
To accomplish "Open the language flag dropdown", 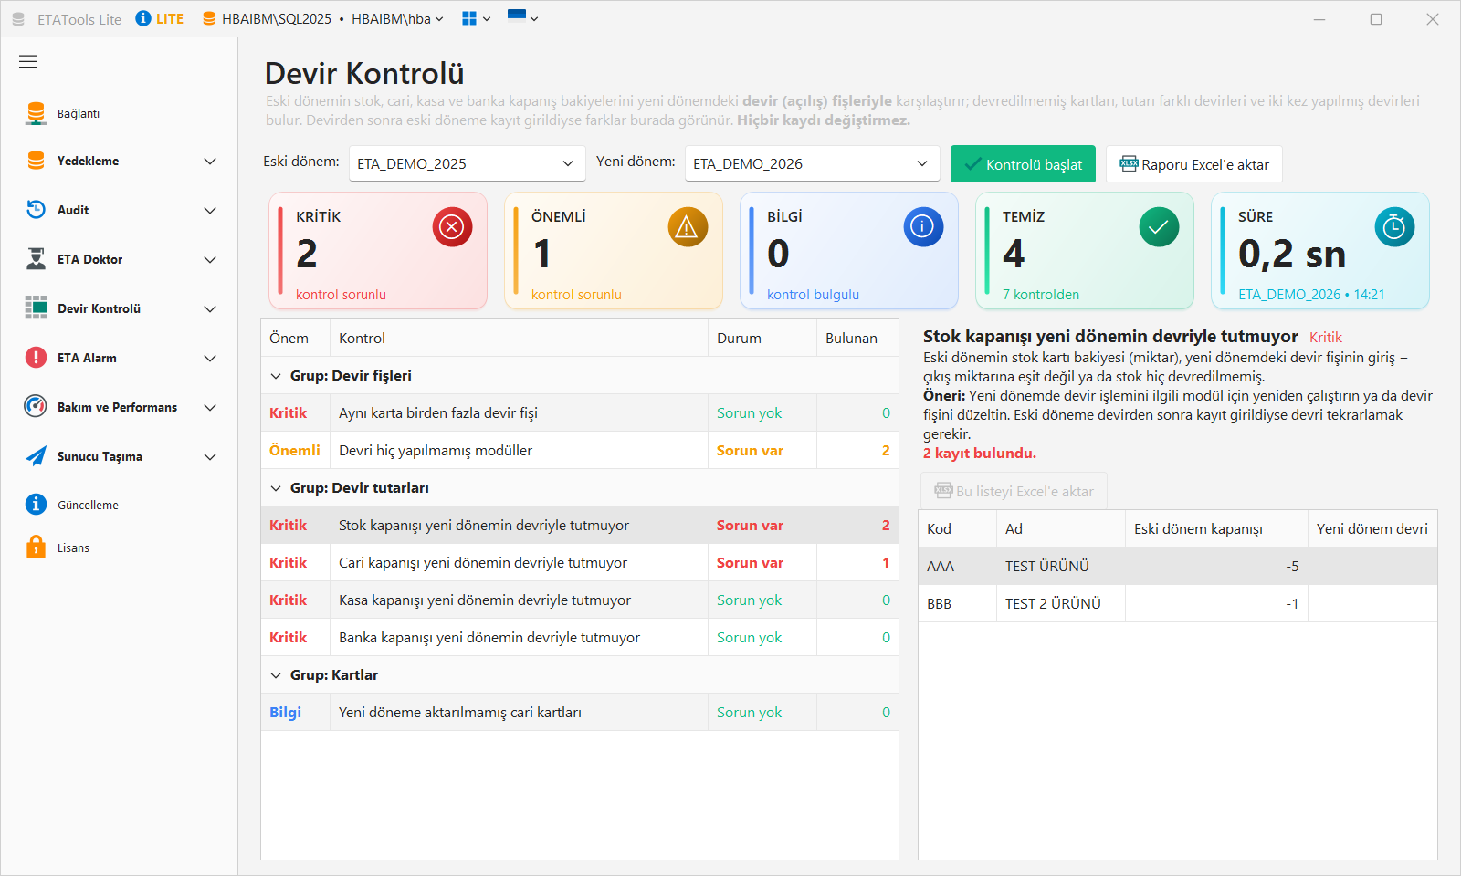I will pyautogui.click(x=522, y=17).
